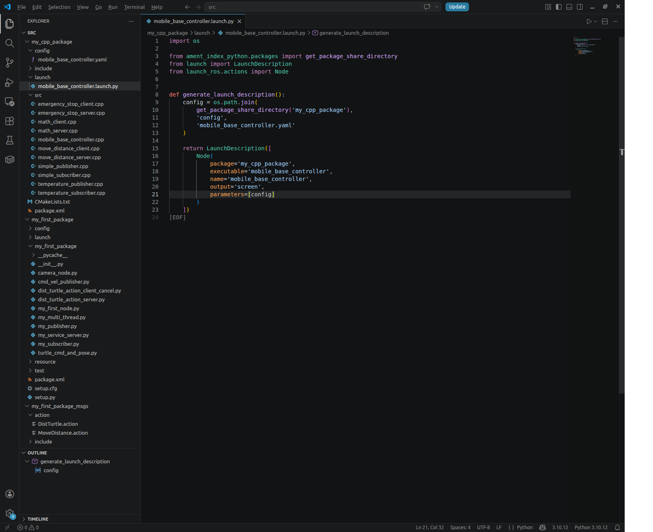This screenshot has height=532, width=653.
Task: Open CMakeLists.txt in explorer
Action: tap(52, 202)
